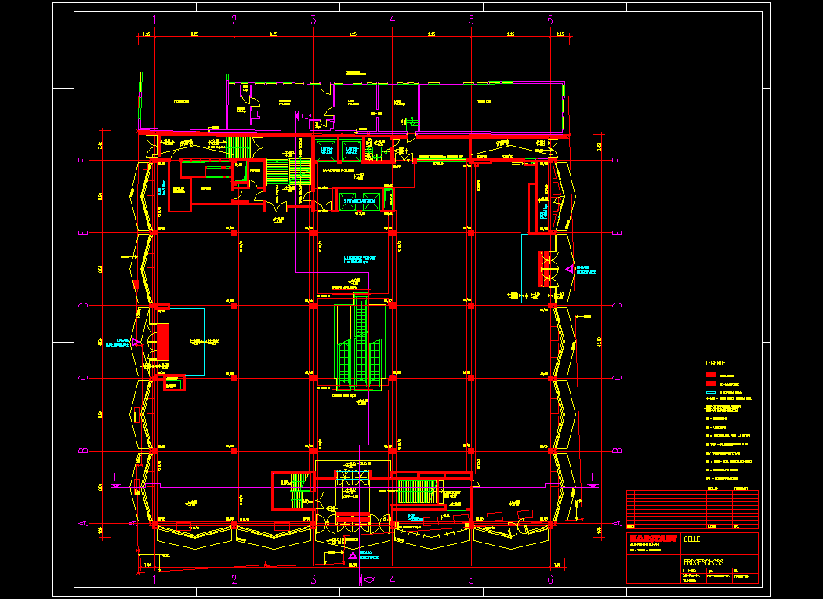823x599 pixels.
Task: Select the left cyan lift shaft box
Action: point(325,148)
